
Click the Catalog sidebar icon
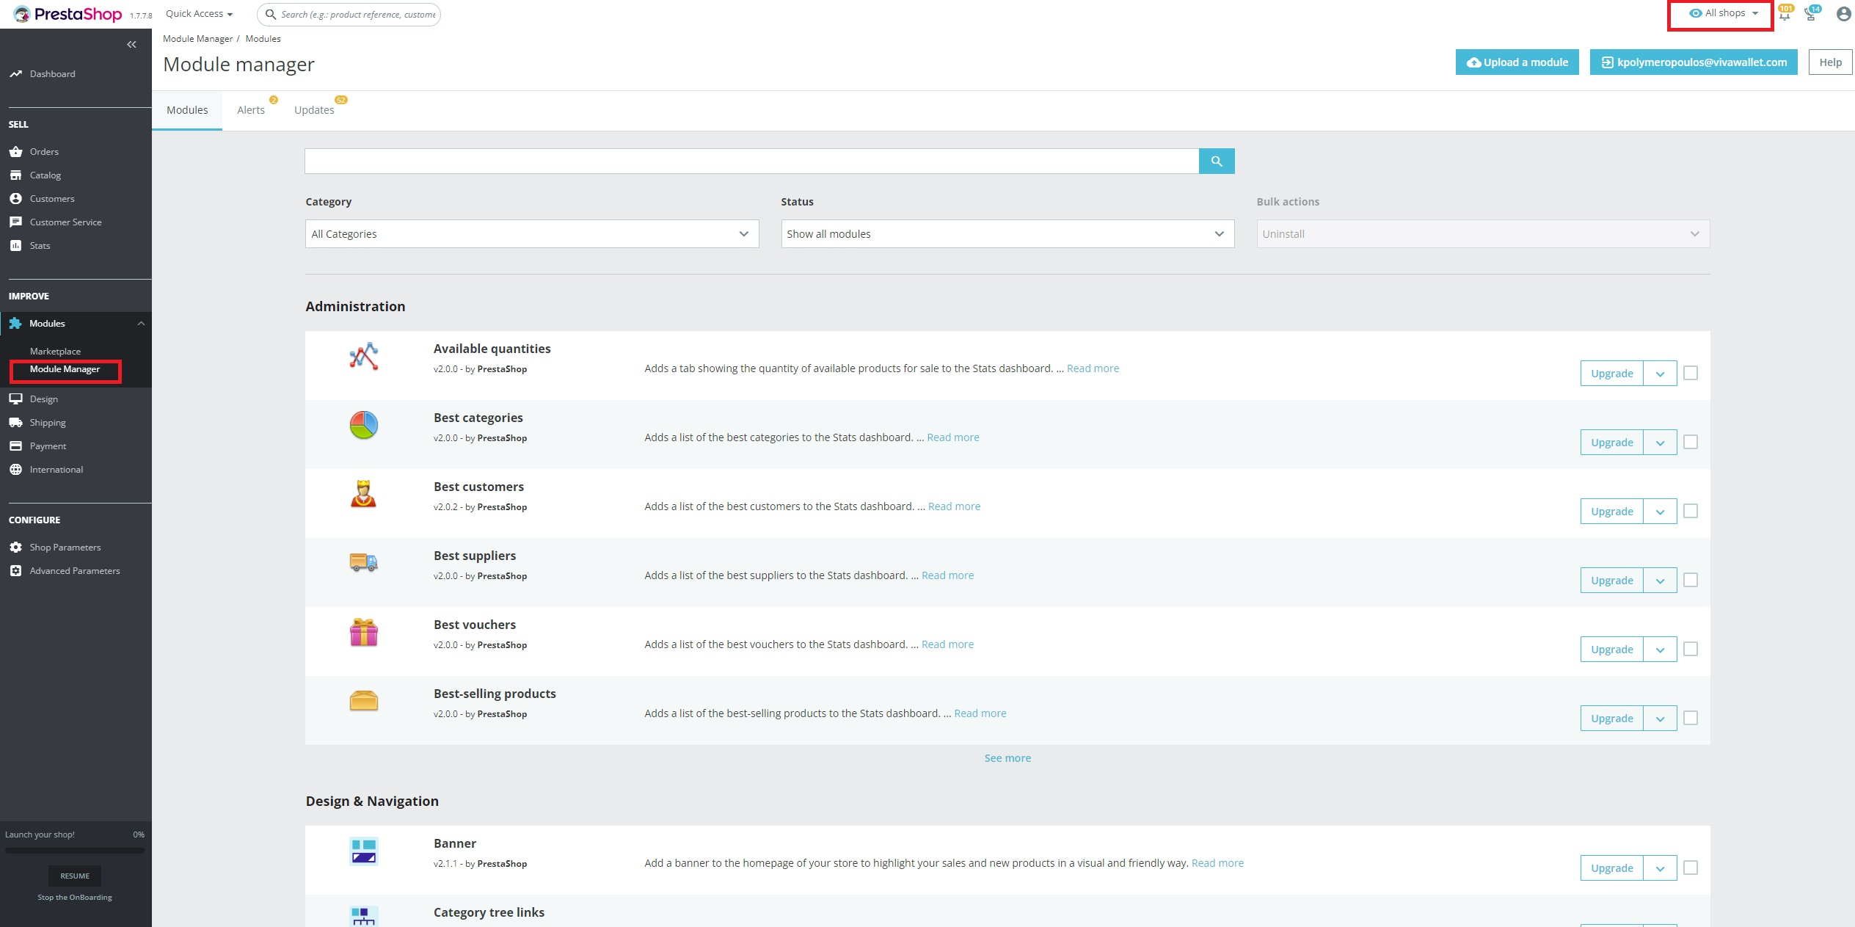tap(15, 175)
